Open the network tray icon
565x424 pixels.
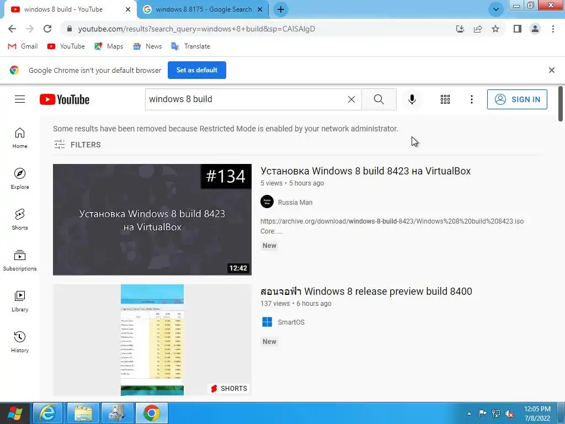(496, 414)
